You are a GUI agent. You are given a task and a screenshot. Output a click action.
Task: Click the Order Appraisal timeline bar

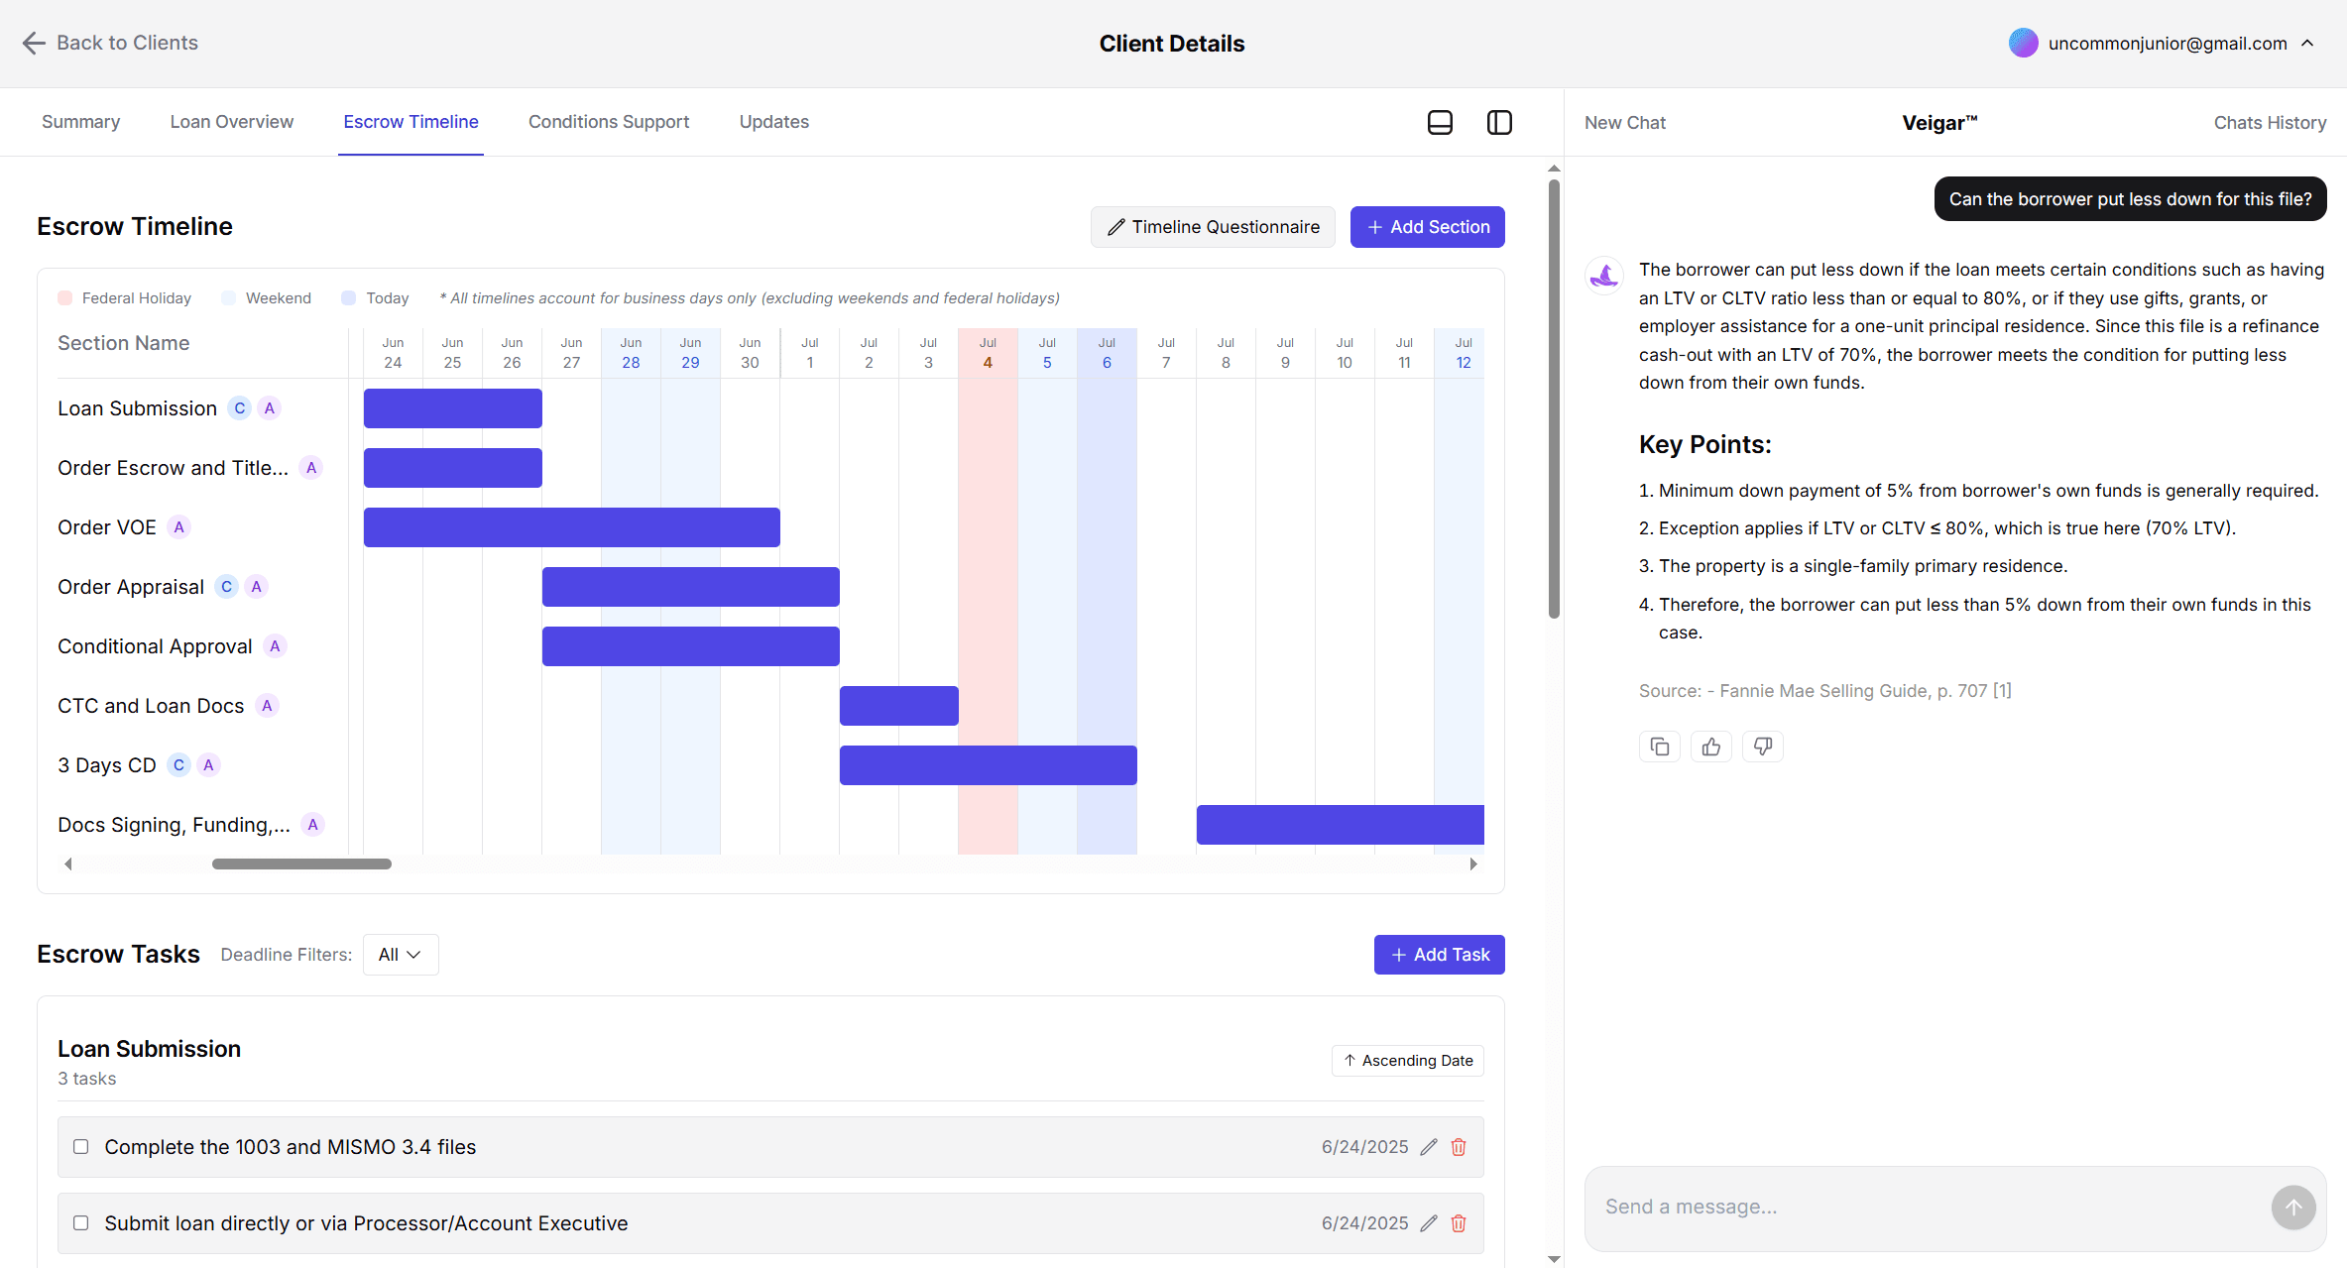coord(691,587)
